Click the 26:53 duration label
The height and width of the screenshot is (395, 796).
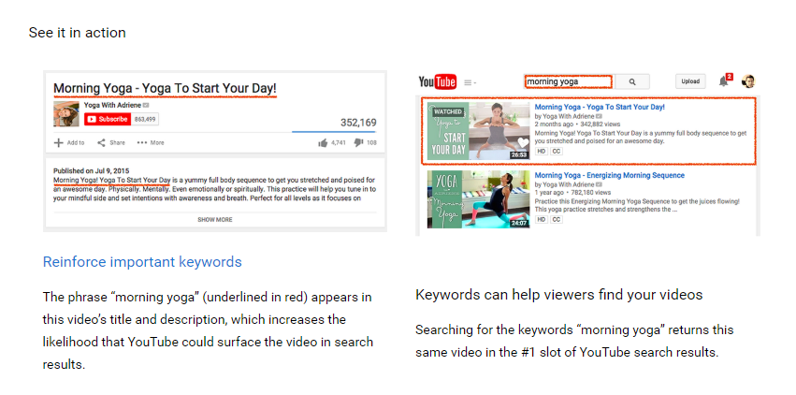coord(519,154)
